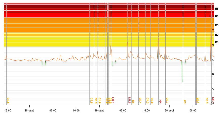Click the R4 scale label
Viewport: 222px width, 114px height.
pos(216,16)
